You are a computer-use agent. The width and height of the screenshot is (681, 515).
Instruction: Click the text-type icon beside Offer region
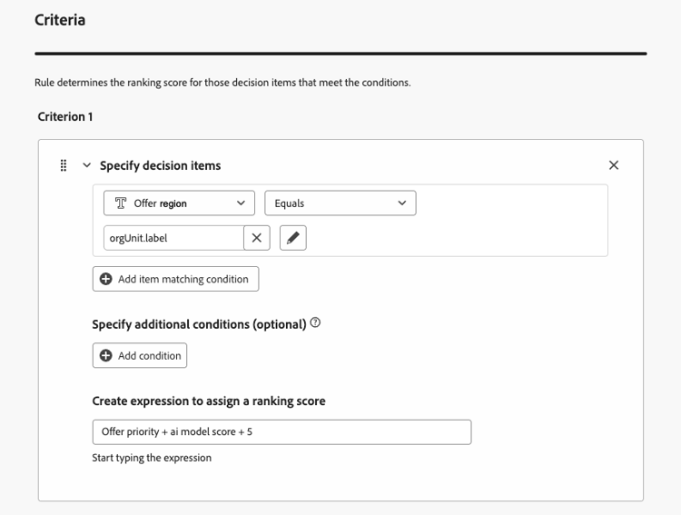tap(120, 203)
